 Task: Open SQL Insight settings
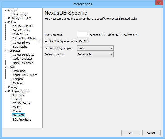(x=20, y=47)
